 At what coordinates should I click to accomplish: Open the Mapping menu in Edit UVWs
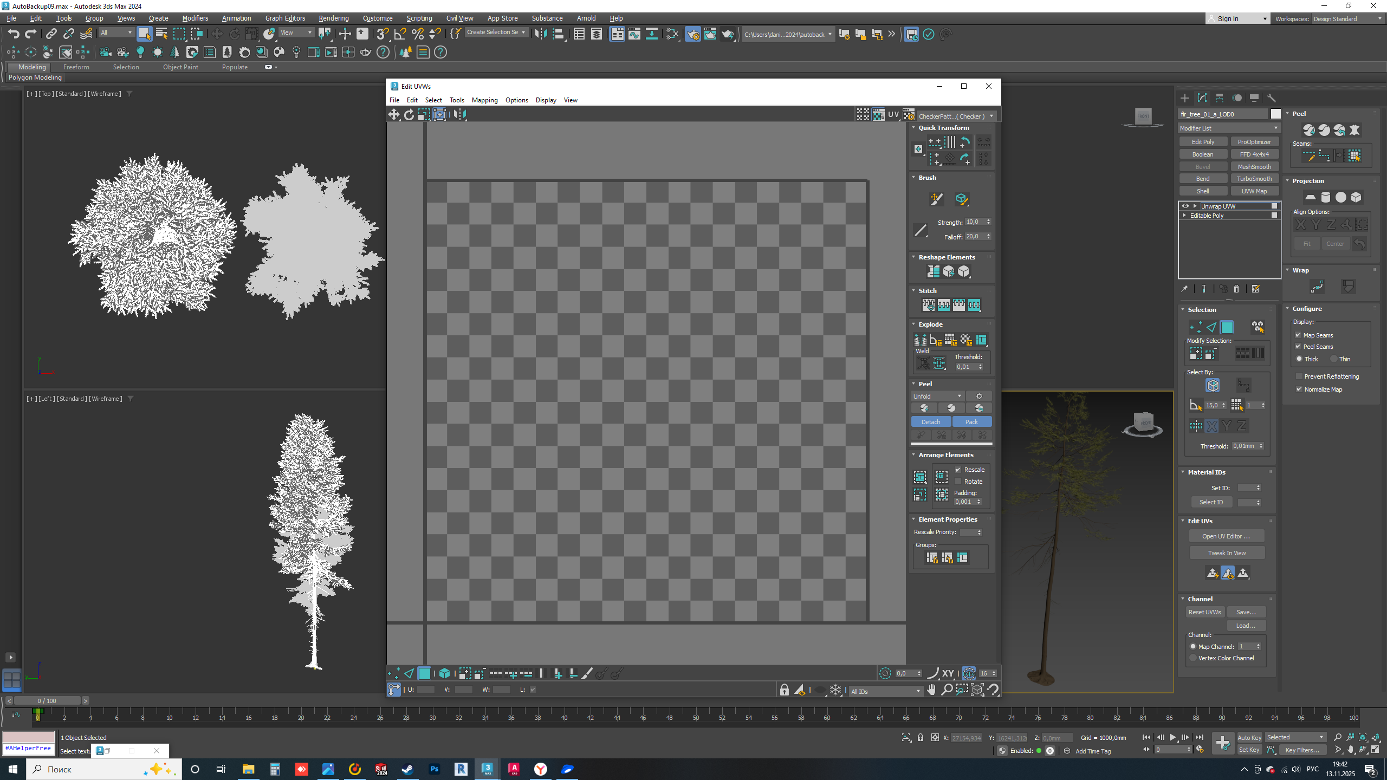pyautogui.click(x=484, y=100)
